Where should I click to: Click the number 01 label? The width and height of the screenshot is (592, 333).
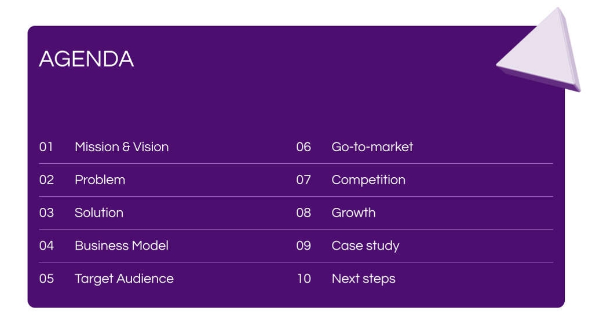(x=46, y=147)
